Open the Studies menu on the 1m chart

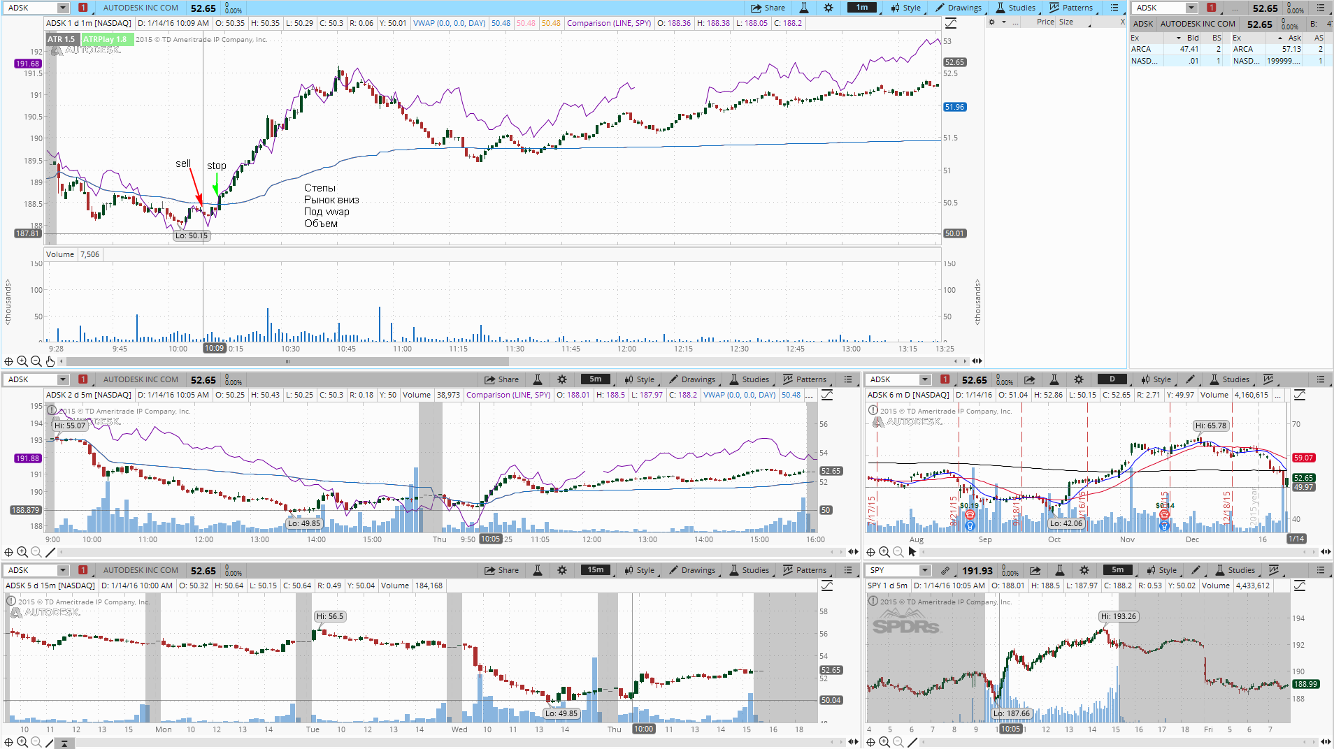coord(1015,8)
